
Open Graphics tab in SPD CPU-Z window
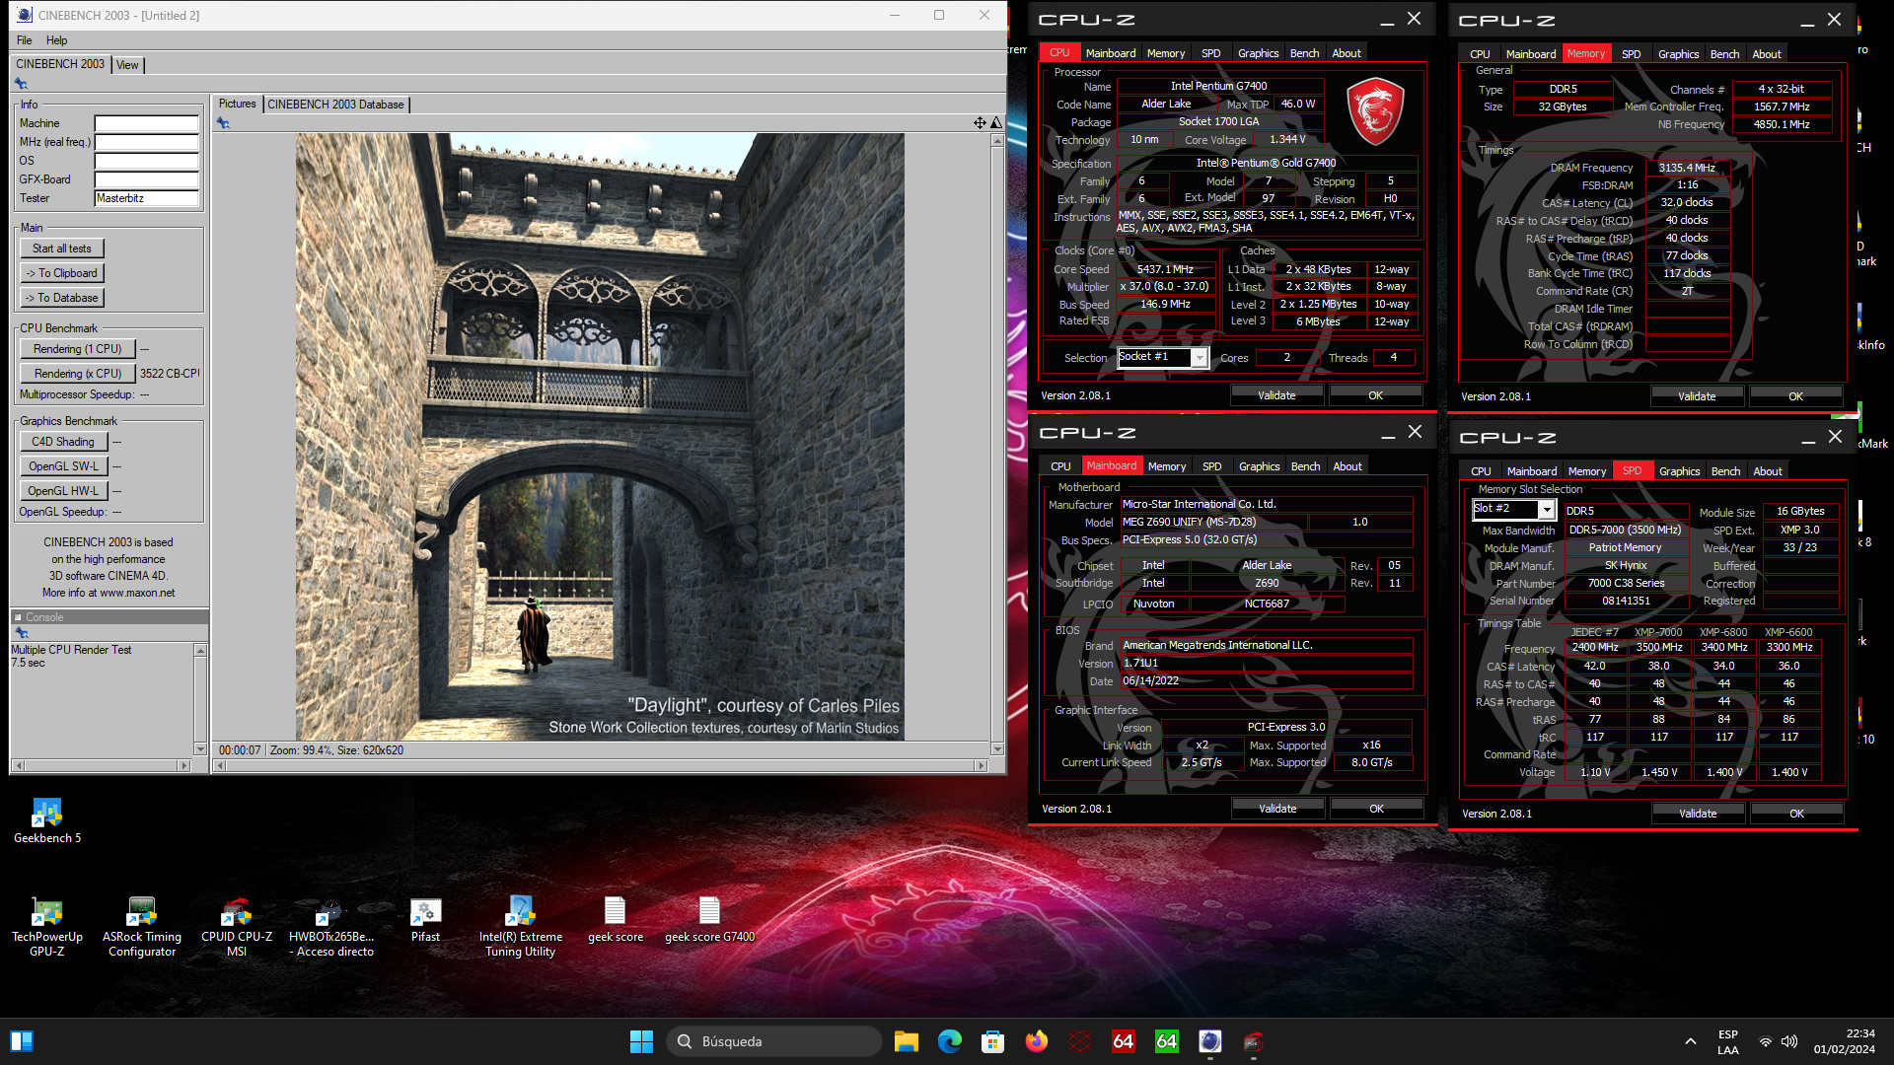(1679, 471)
